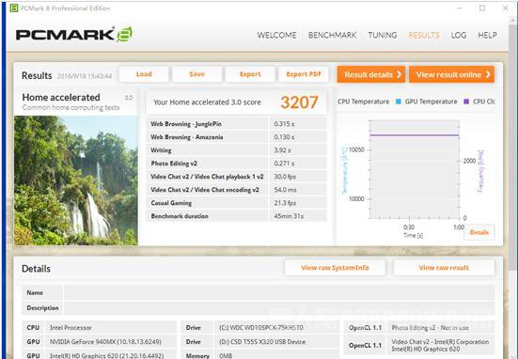
Task: Maximize the PCMark 8 window
Action: pyautogui.click(x=482, y=8)
